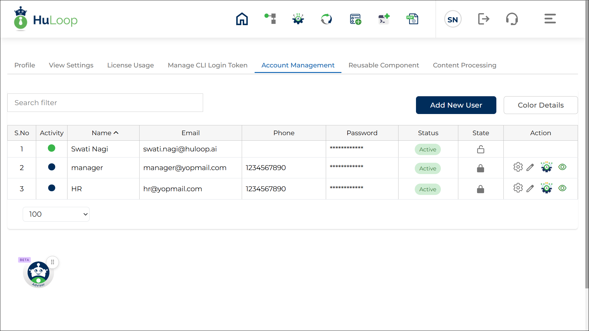Switch to the License Usage tab
This screenshot has width=589, height=331.
tap(130, 65)
